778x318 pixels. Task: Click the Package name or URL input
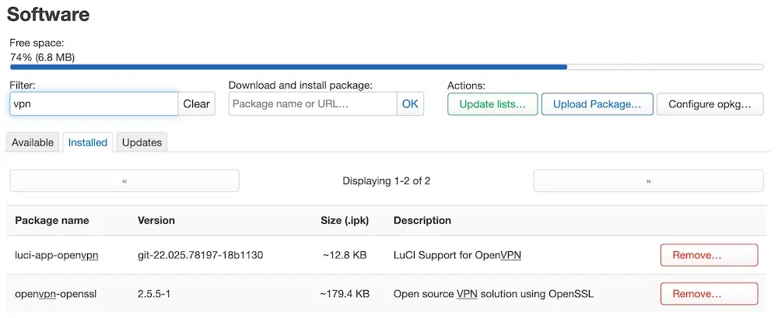(x=313, y=104)
